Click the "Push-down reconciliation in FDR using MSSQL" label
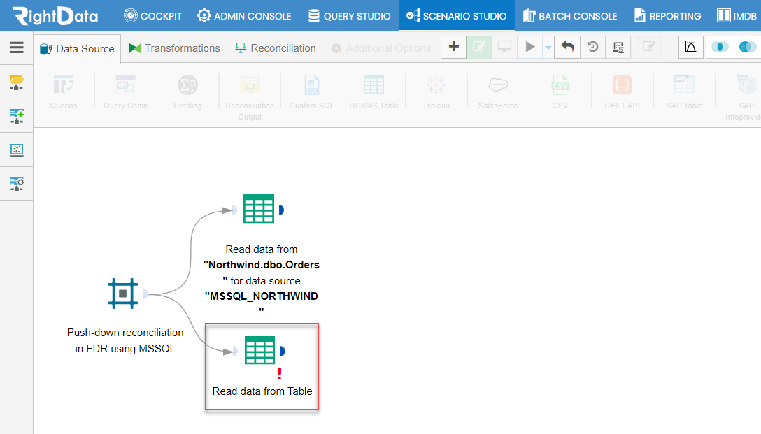The height and width of the screenshot is (434, 761). pyautogui.click(x=125, y=340)
